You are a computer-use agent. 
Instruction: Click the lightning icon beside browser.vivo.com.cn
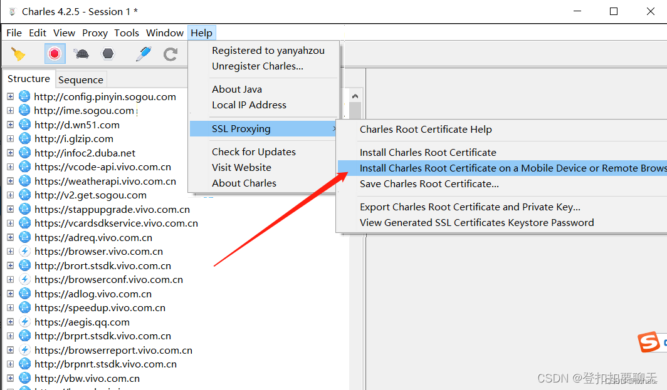(x=24, y=252)
